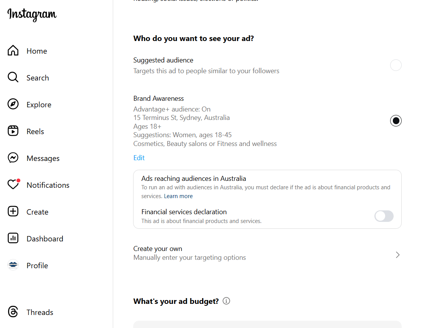The width and height of the screenshot is (422, 328).
Task: Edit the Brand Awareness audience
Action: (x=139, y=158)
